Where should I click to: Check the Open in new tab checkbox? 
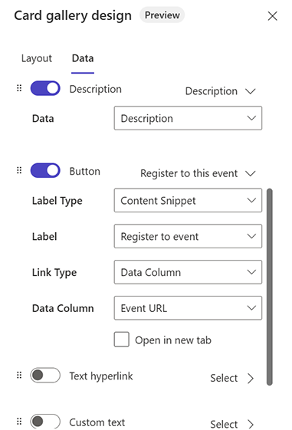tap(121, 340)
